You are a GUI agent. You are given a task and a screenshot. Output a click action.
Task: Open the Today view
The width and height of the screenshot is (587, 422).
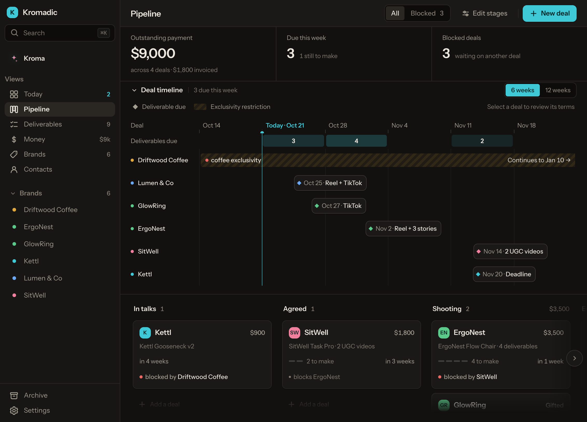coord(60,94)
